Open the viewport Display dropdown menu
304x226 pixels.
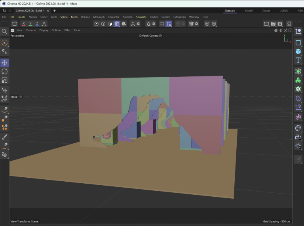[44, 30]
